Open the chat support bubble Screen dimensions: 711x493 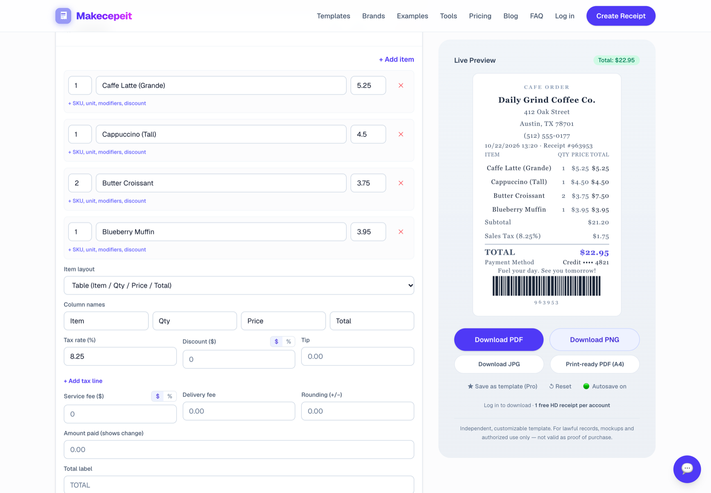coord(687,469)
